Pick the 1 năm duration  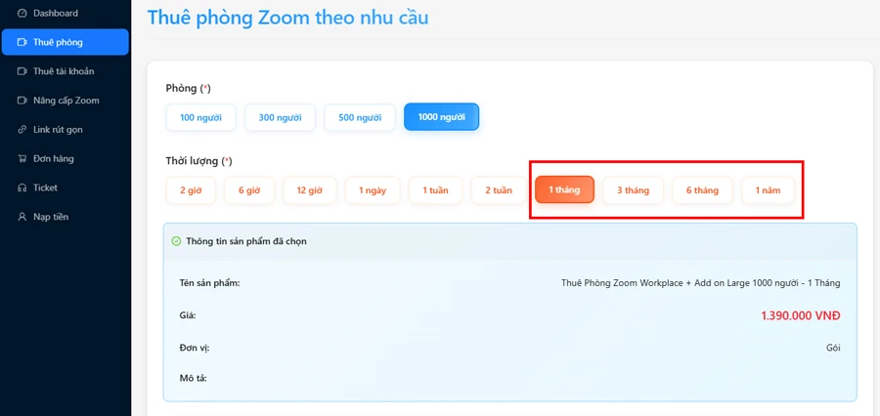[x=768, y=190]
